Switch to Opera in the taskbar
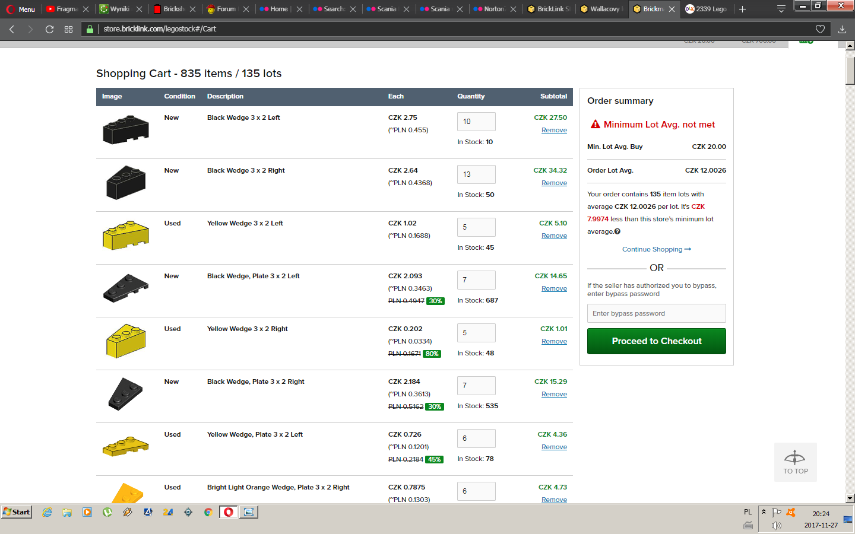The image size is (855, 534). [x=229, y=512]
